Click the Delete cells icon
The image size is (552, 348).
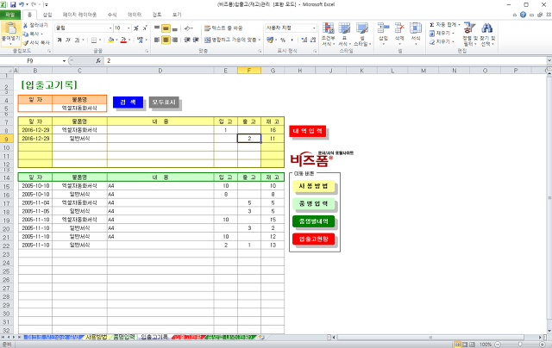pyautogui.click(x=399, y=28)
